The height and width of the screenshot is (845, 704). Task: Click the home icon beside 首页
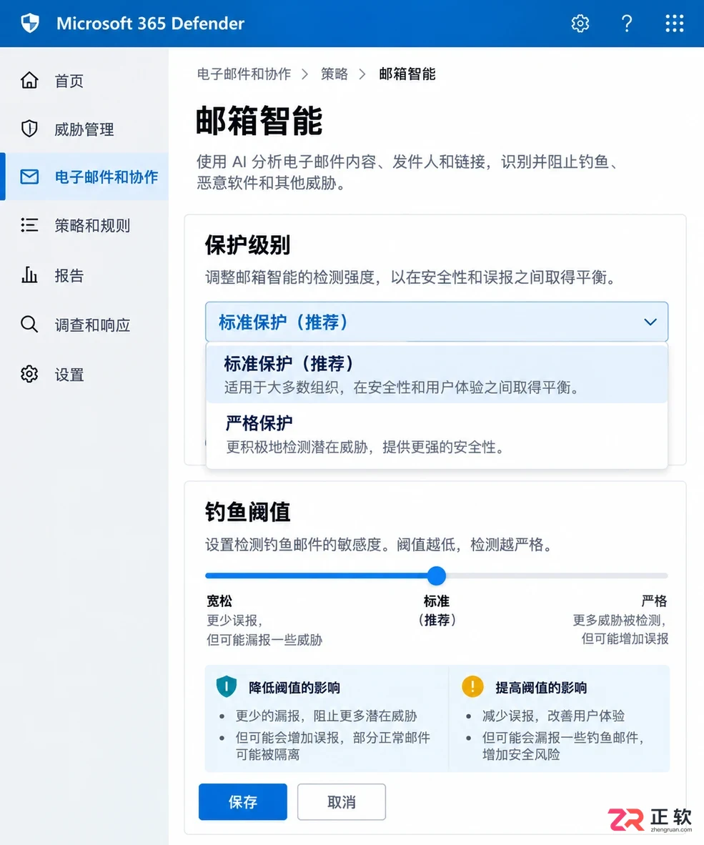29,80
